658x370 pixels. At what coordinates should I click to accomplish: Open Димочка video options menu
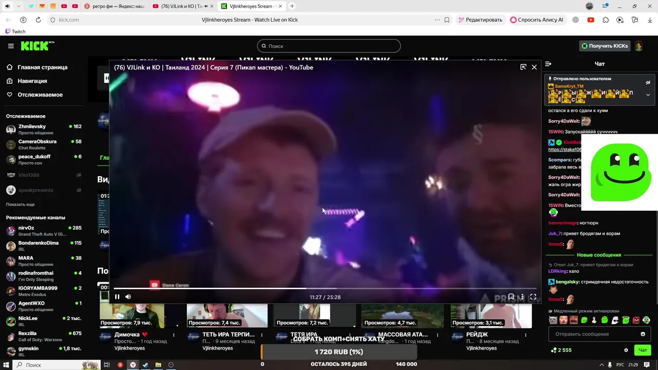pos(174,335)
